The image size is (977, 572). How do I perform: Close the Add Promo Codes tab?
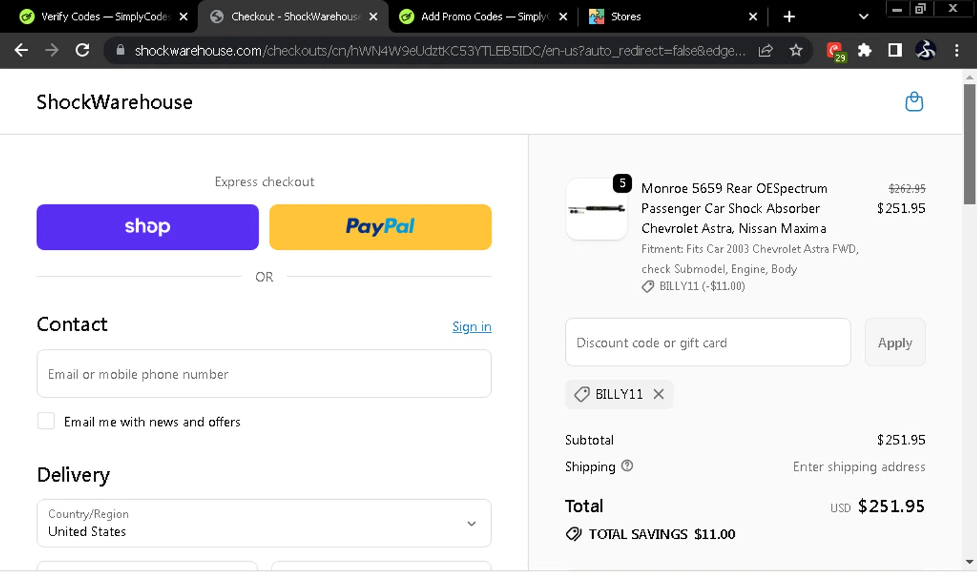[x=563, y=17]
